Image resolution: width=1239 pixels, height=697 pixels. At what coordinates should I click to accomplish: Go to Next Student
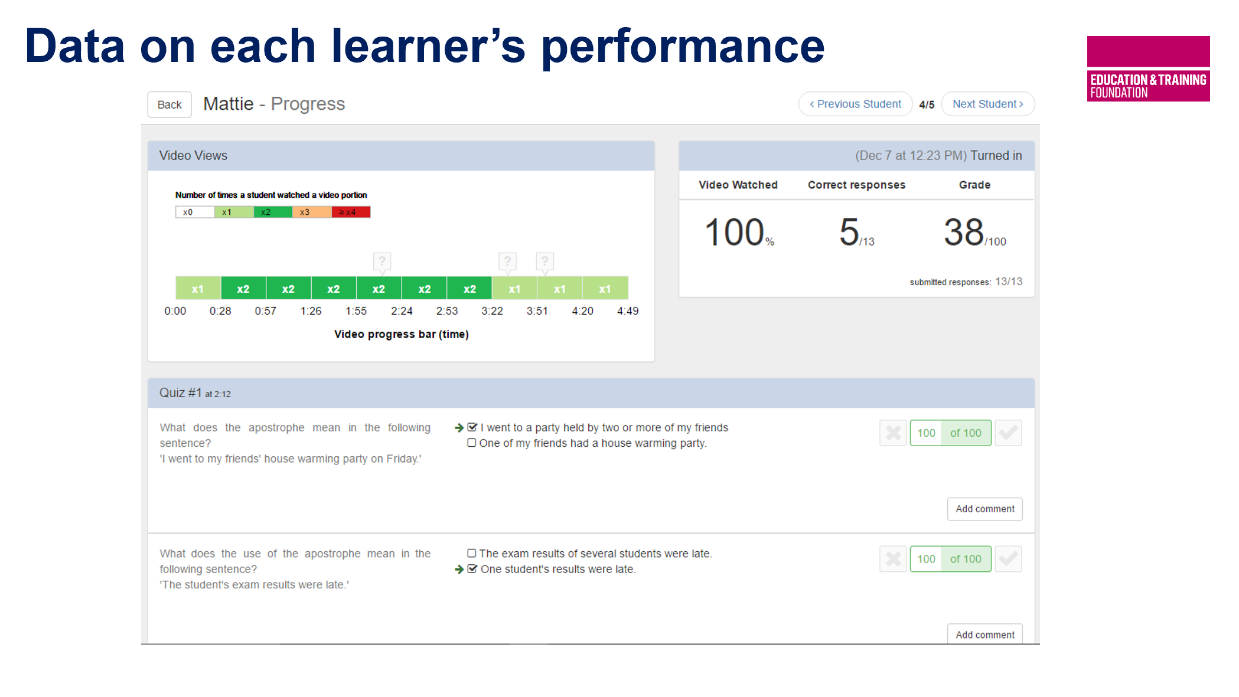click(x=987, y=104)
